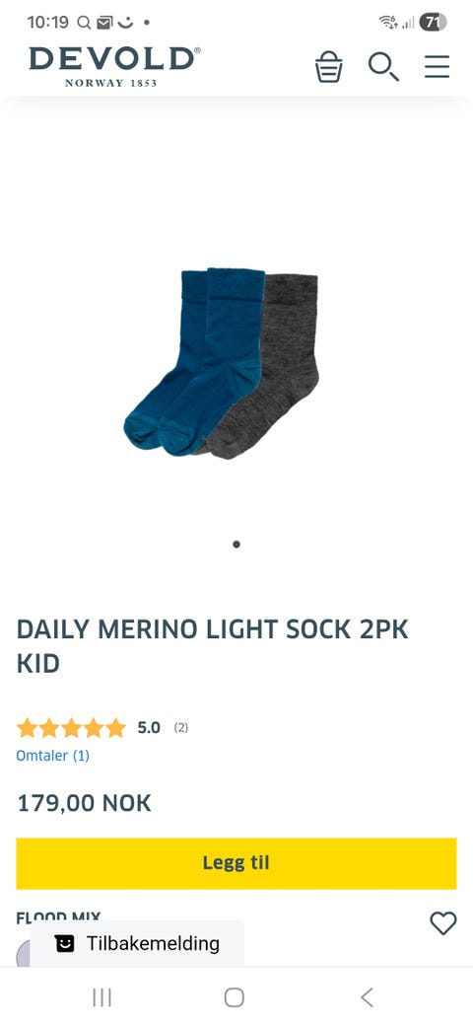Open Android recent apps button
Screen dimensions: 473x1026
(101, 997)
